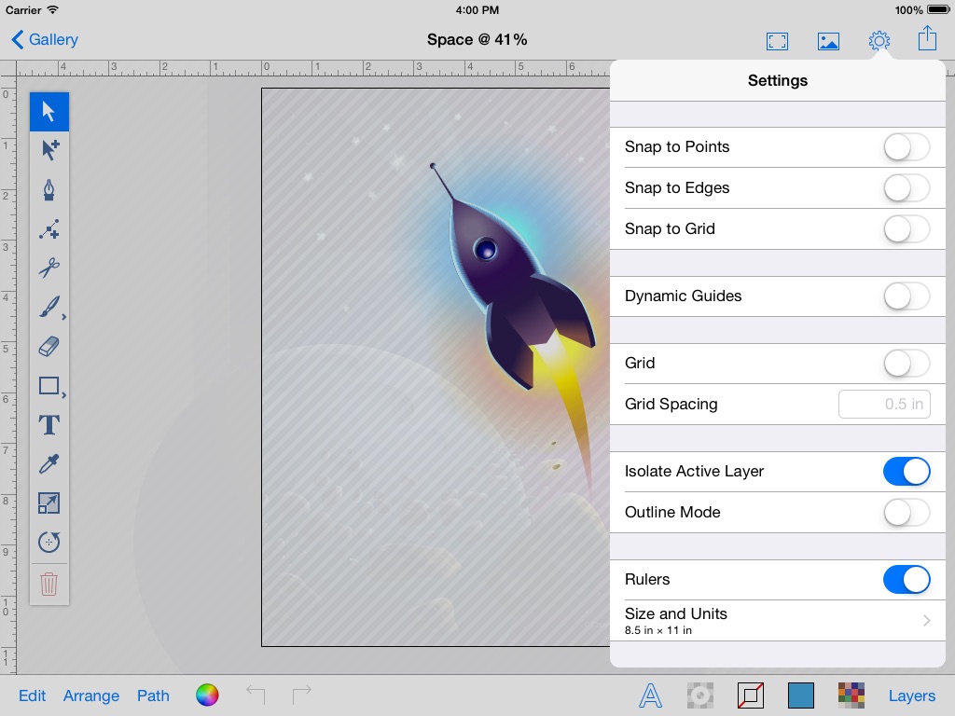Turn off Rulers switch
Viewport: 955px width, 716px height.
coord(907,580)
